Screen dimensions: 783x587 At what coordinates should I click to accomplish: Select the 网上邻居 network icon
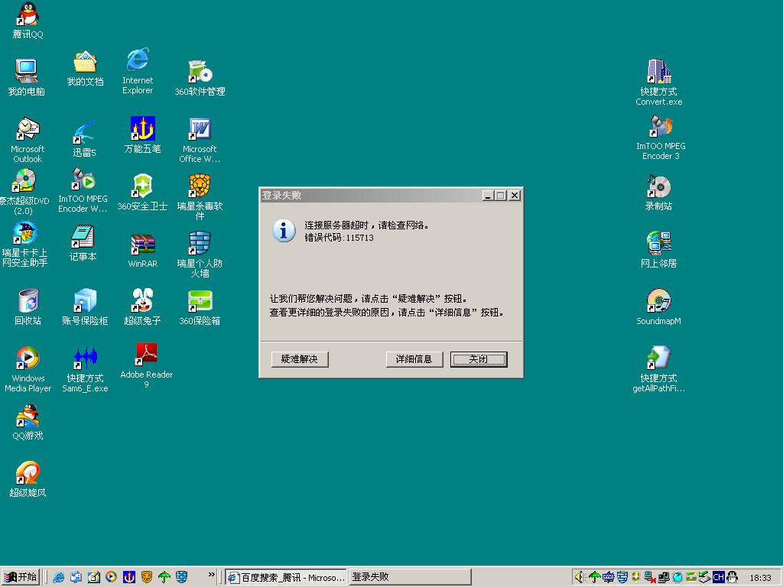tap(658, 250)
